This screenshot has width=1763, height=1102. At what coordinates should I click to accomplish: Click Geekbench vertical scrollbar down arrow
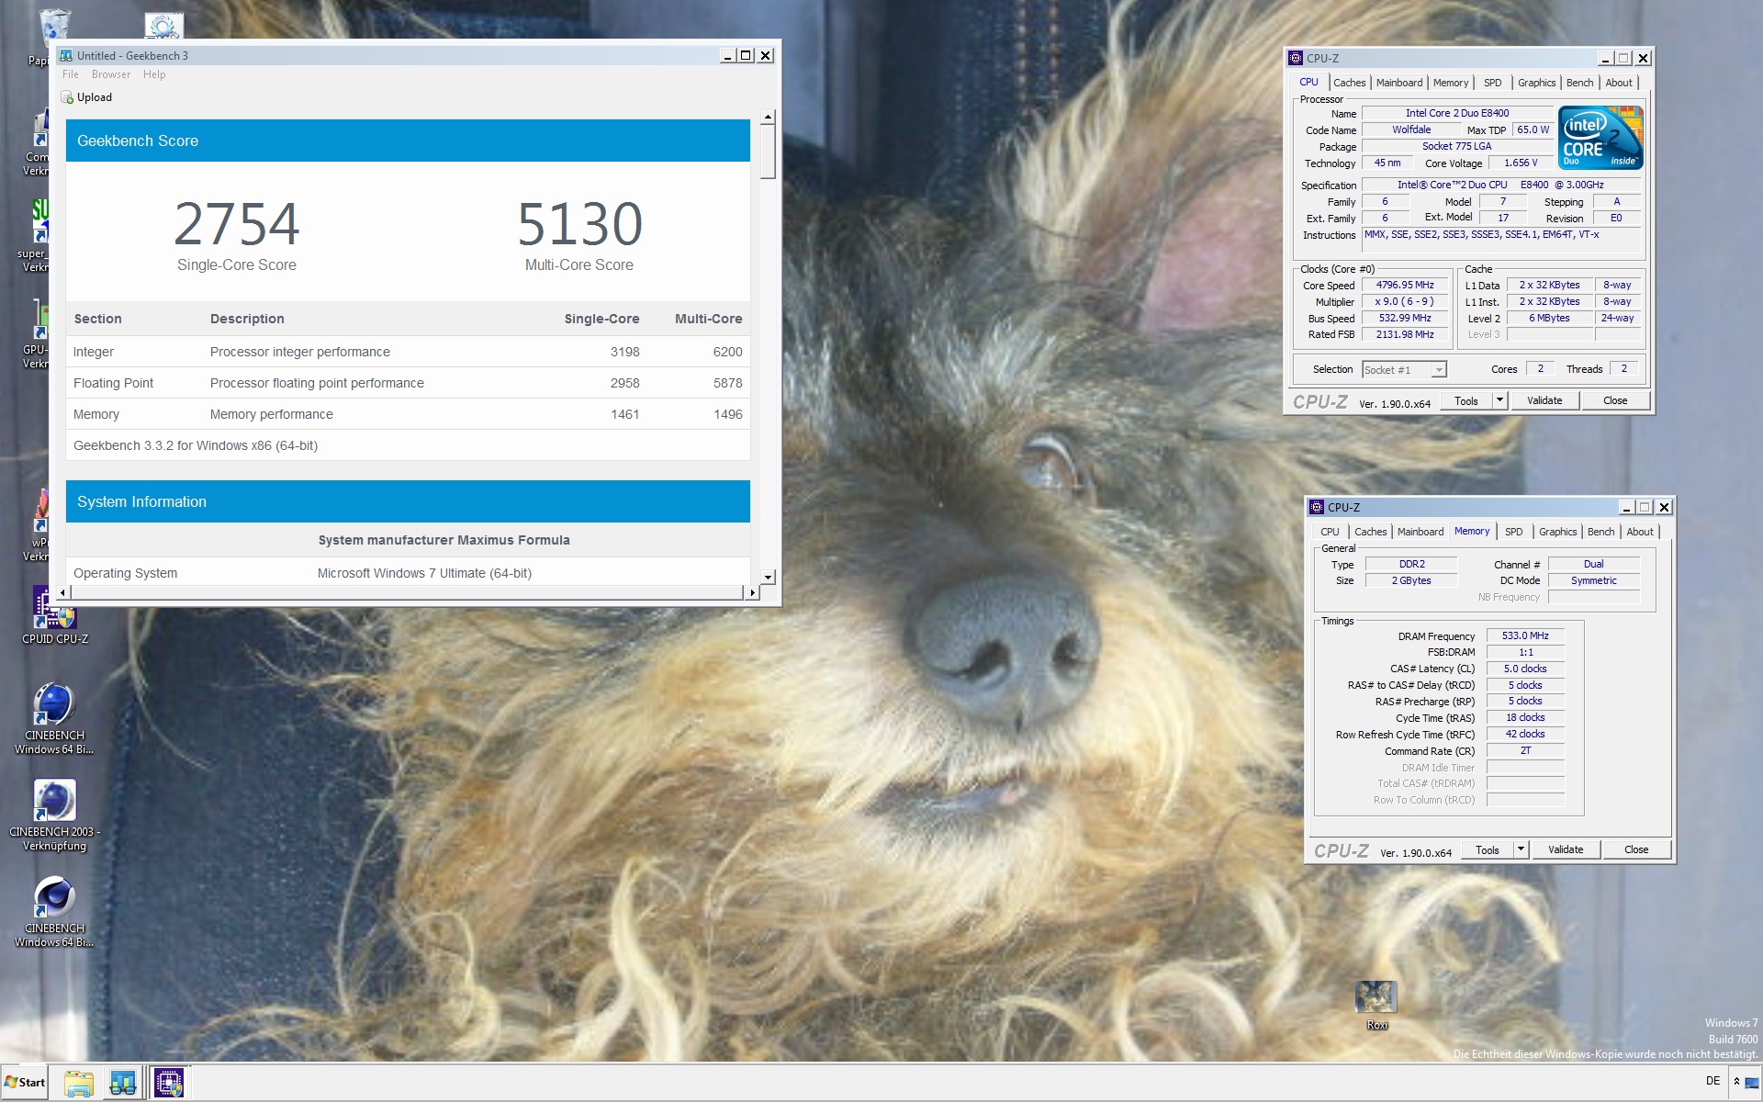point(768,578)
